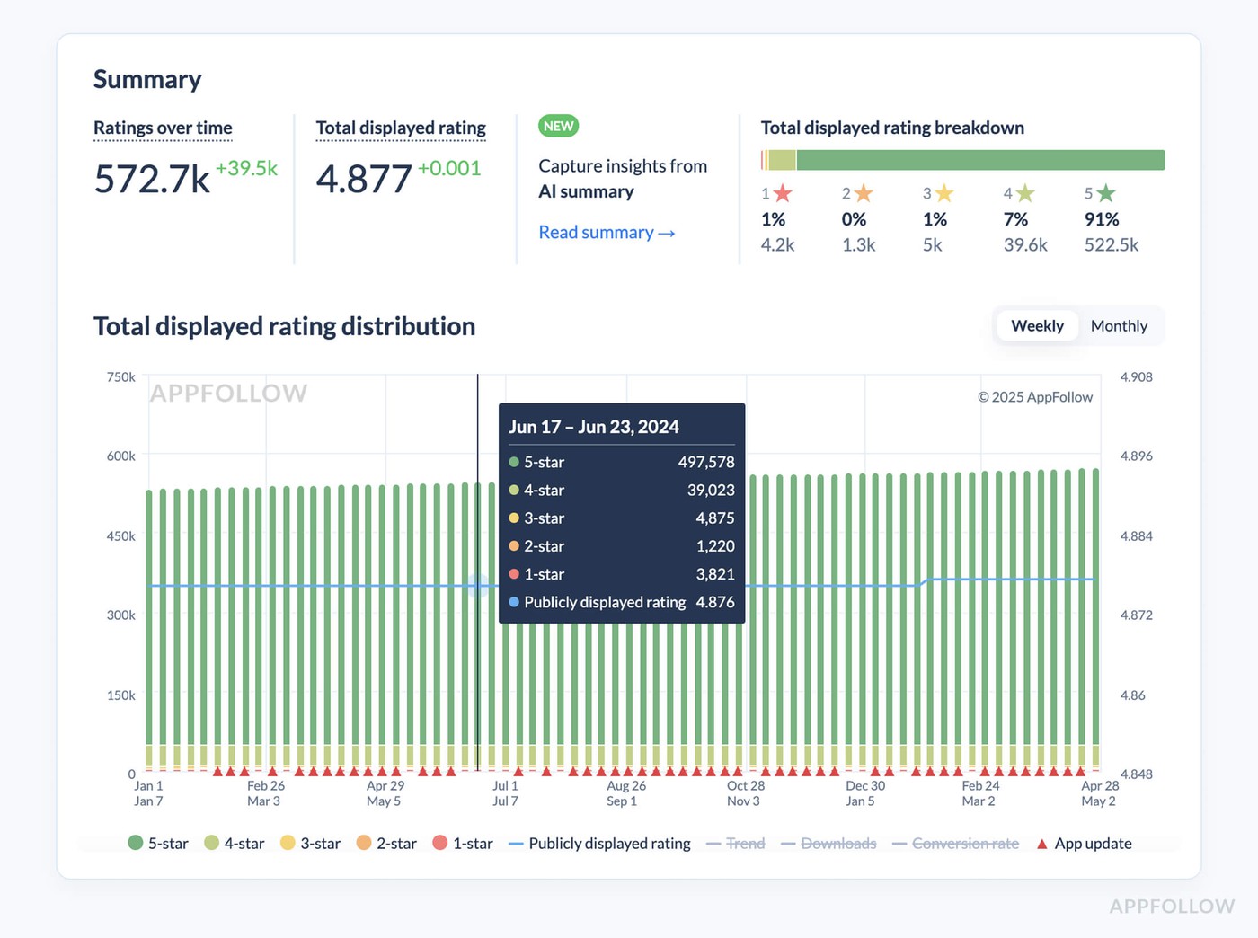Click the 2-star orange legend dot
Image resolution: width=1258 pixels, height=938 pixels.
[364, 843]
